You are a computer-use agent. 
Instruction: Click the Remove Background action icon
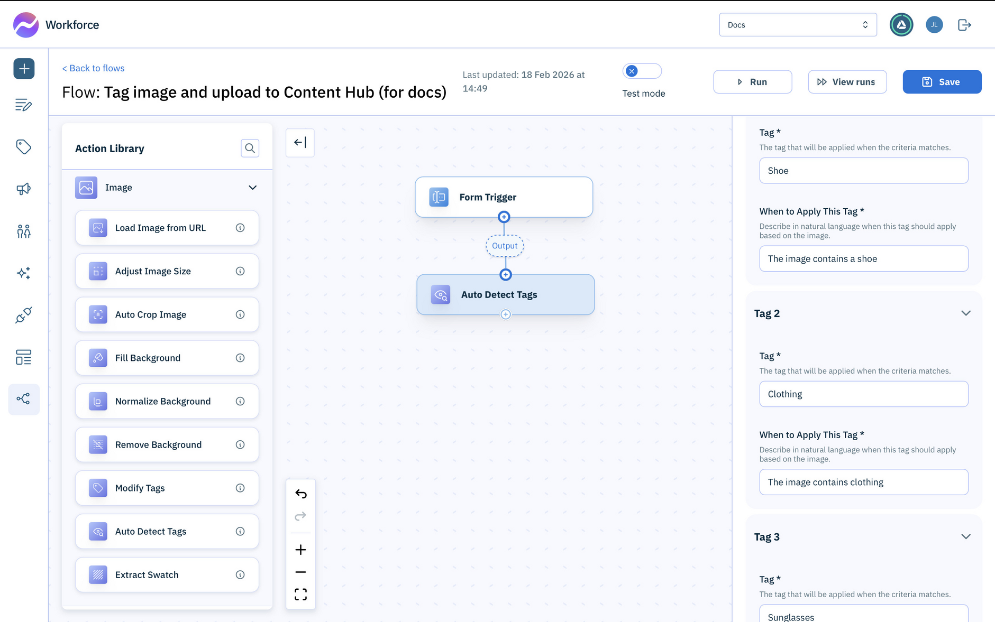[97, 444]
